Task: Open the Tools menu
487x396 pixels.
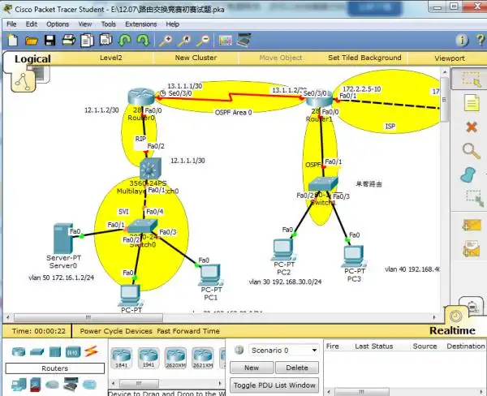Action: click(x=108, y=24)
